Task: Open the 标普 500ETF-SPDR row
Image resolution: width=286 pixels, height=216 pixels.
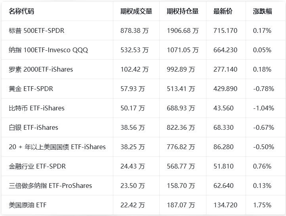Action: (x=36, y=30)
